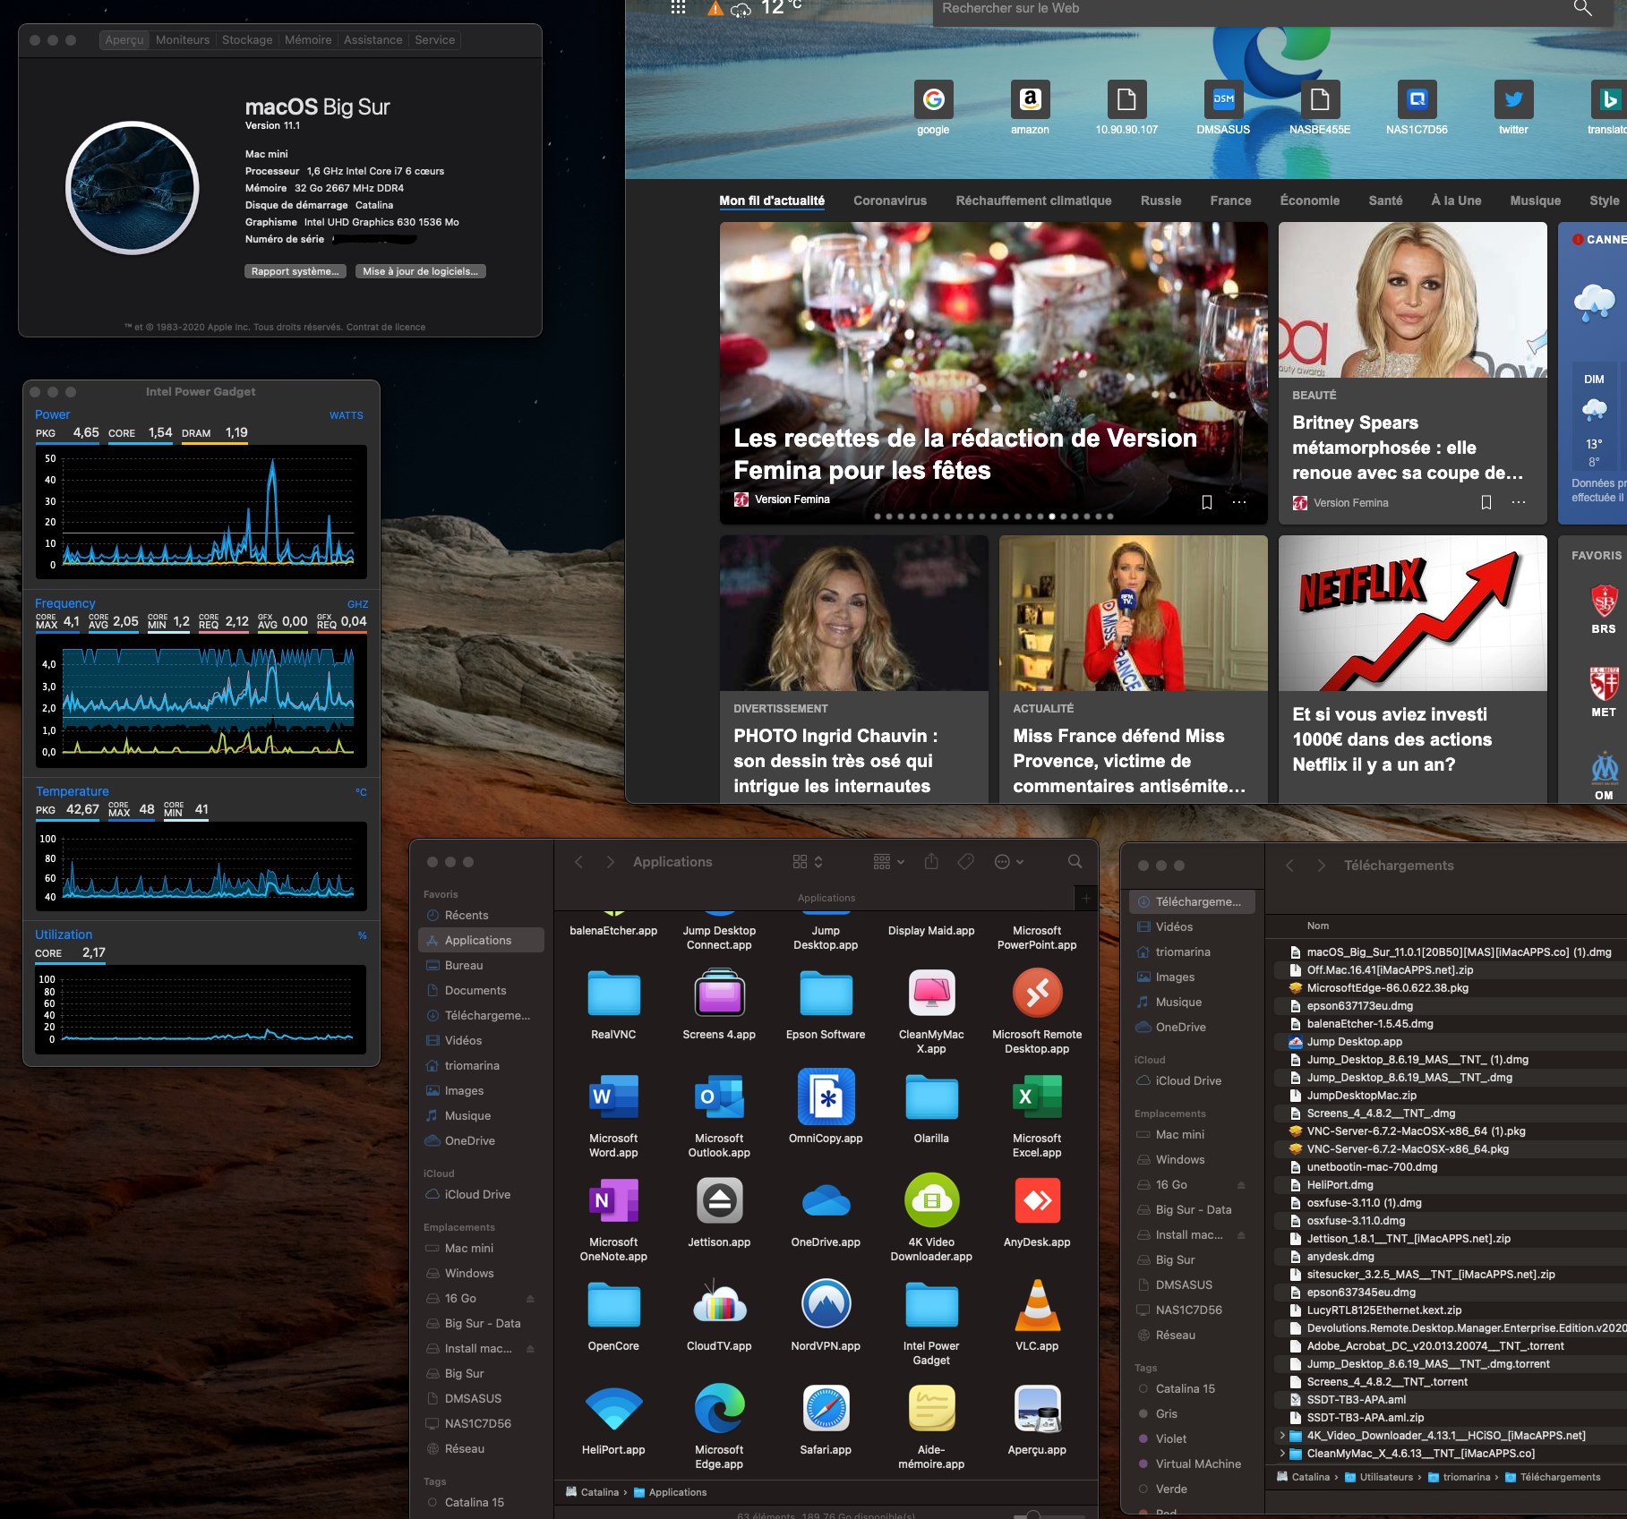Open the Mémoire tab in About This Mac
Viewport: 1627px width, 1519px height.
coord(308,40)
